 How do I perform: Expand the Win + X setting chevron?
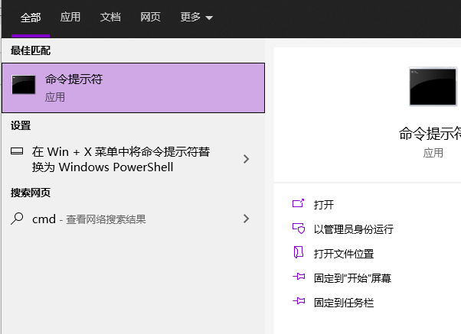click(x=246, y=159)
